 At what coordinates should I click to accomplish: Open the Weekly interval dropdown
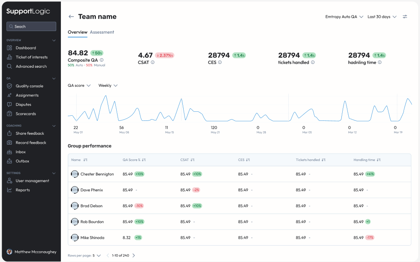coord(108,85)
